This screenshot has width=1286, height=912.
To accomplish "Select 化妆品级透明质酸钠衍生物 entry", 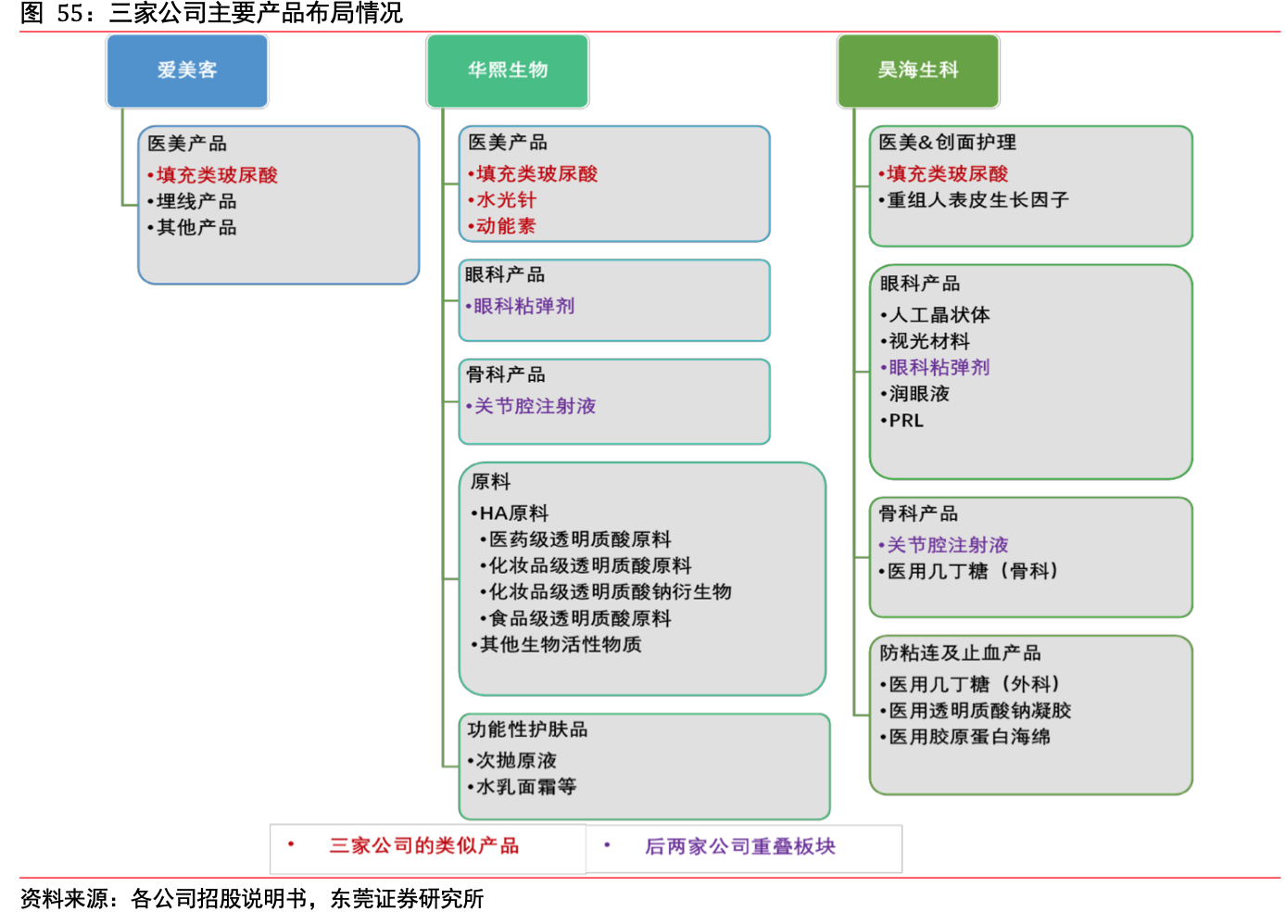I will (610, 591).
